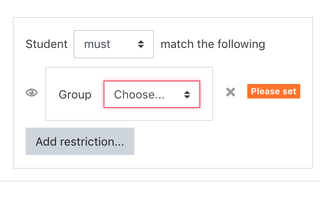Viewport: 320px width, 203px height.
Task: Click the 'Group' label
Action: 75,95
